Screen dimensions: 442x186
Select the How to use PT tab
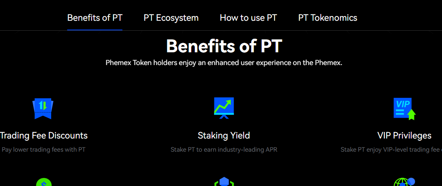click(x=248, y=18)
